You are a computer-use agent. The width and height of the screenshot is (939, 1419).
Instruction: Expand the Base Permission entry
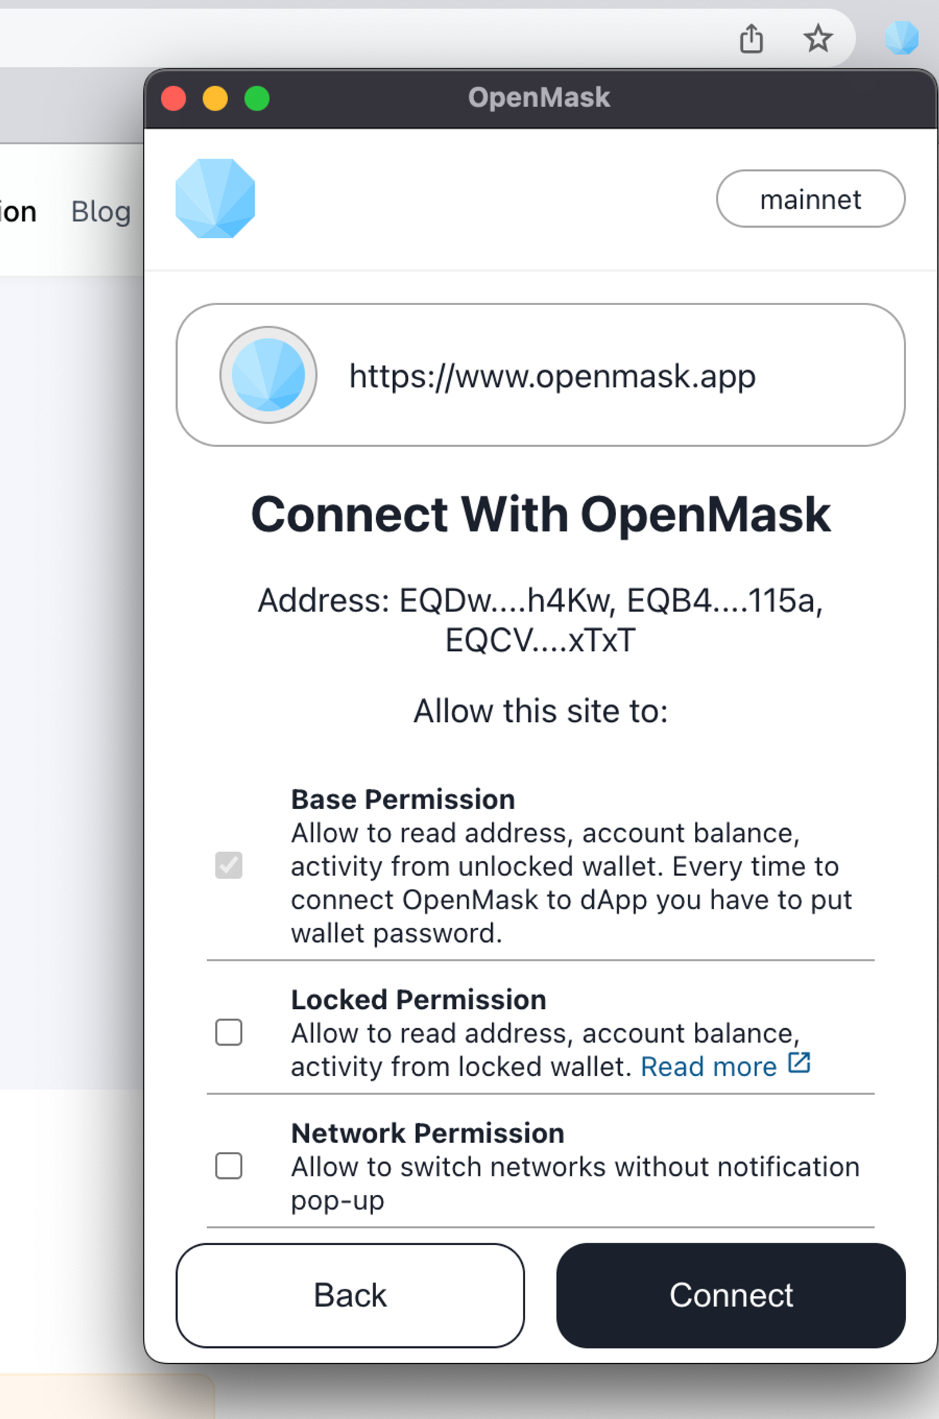402,799
